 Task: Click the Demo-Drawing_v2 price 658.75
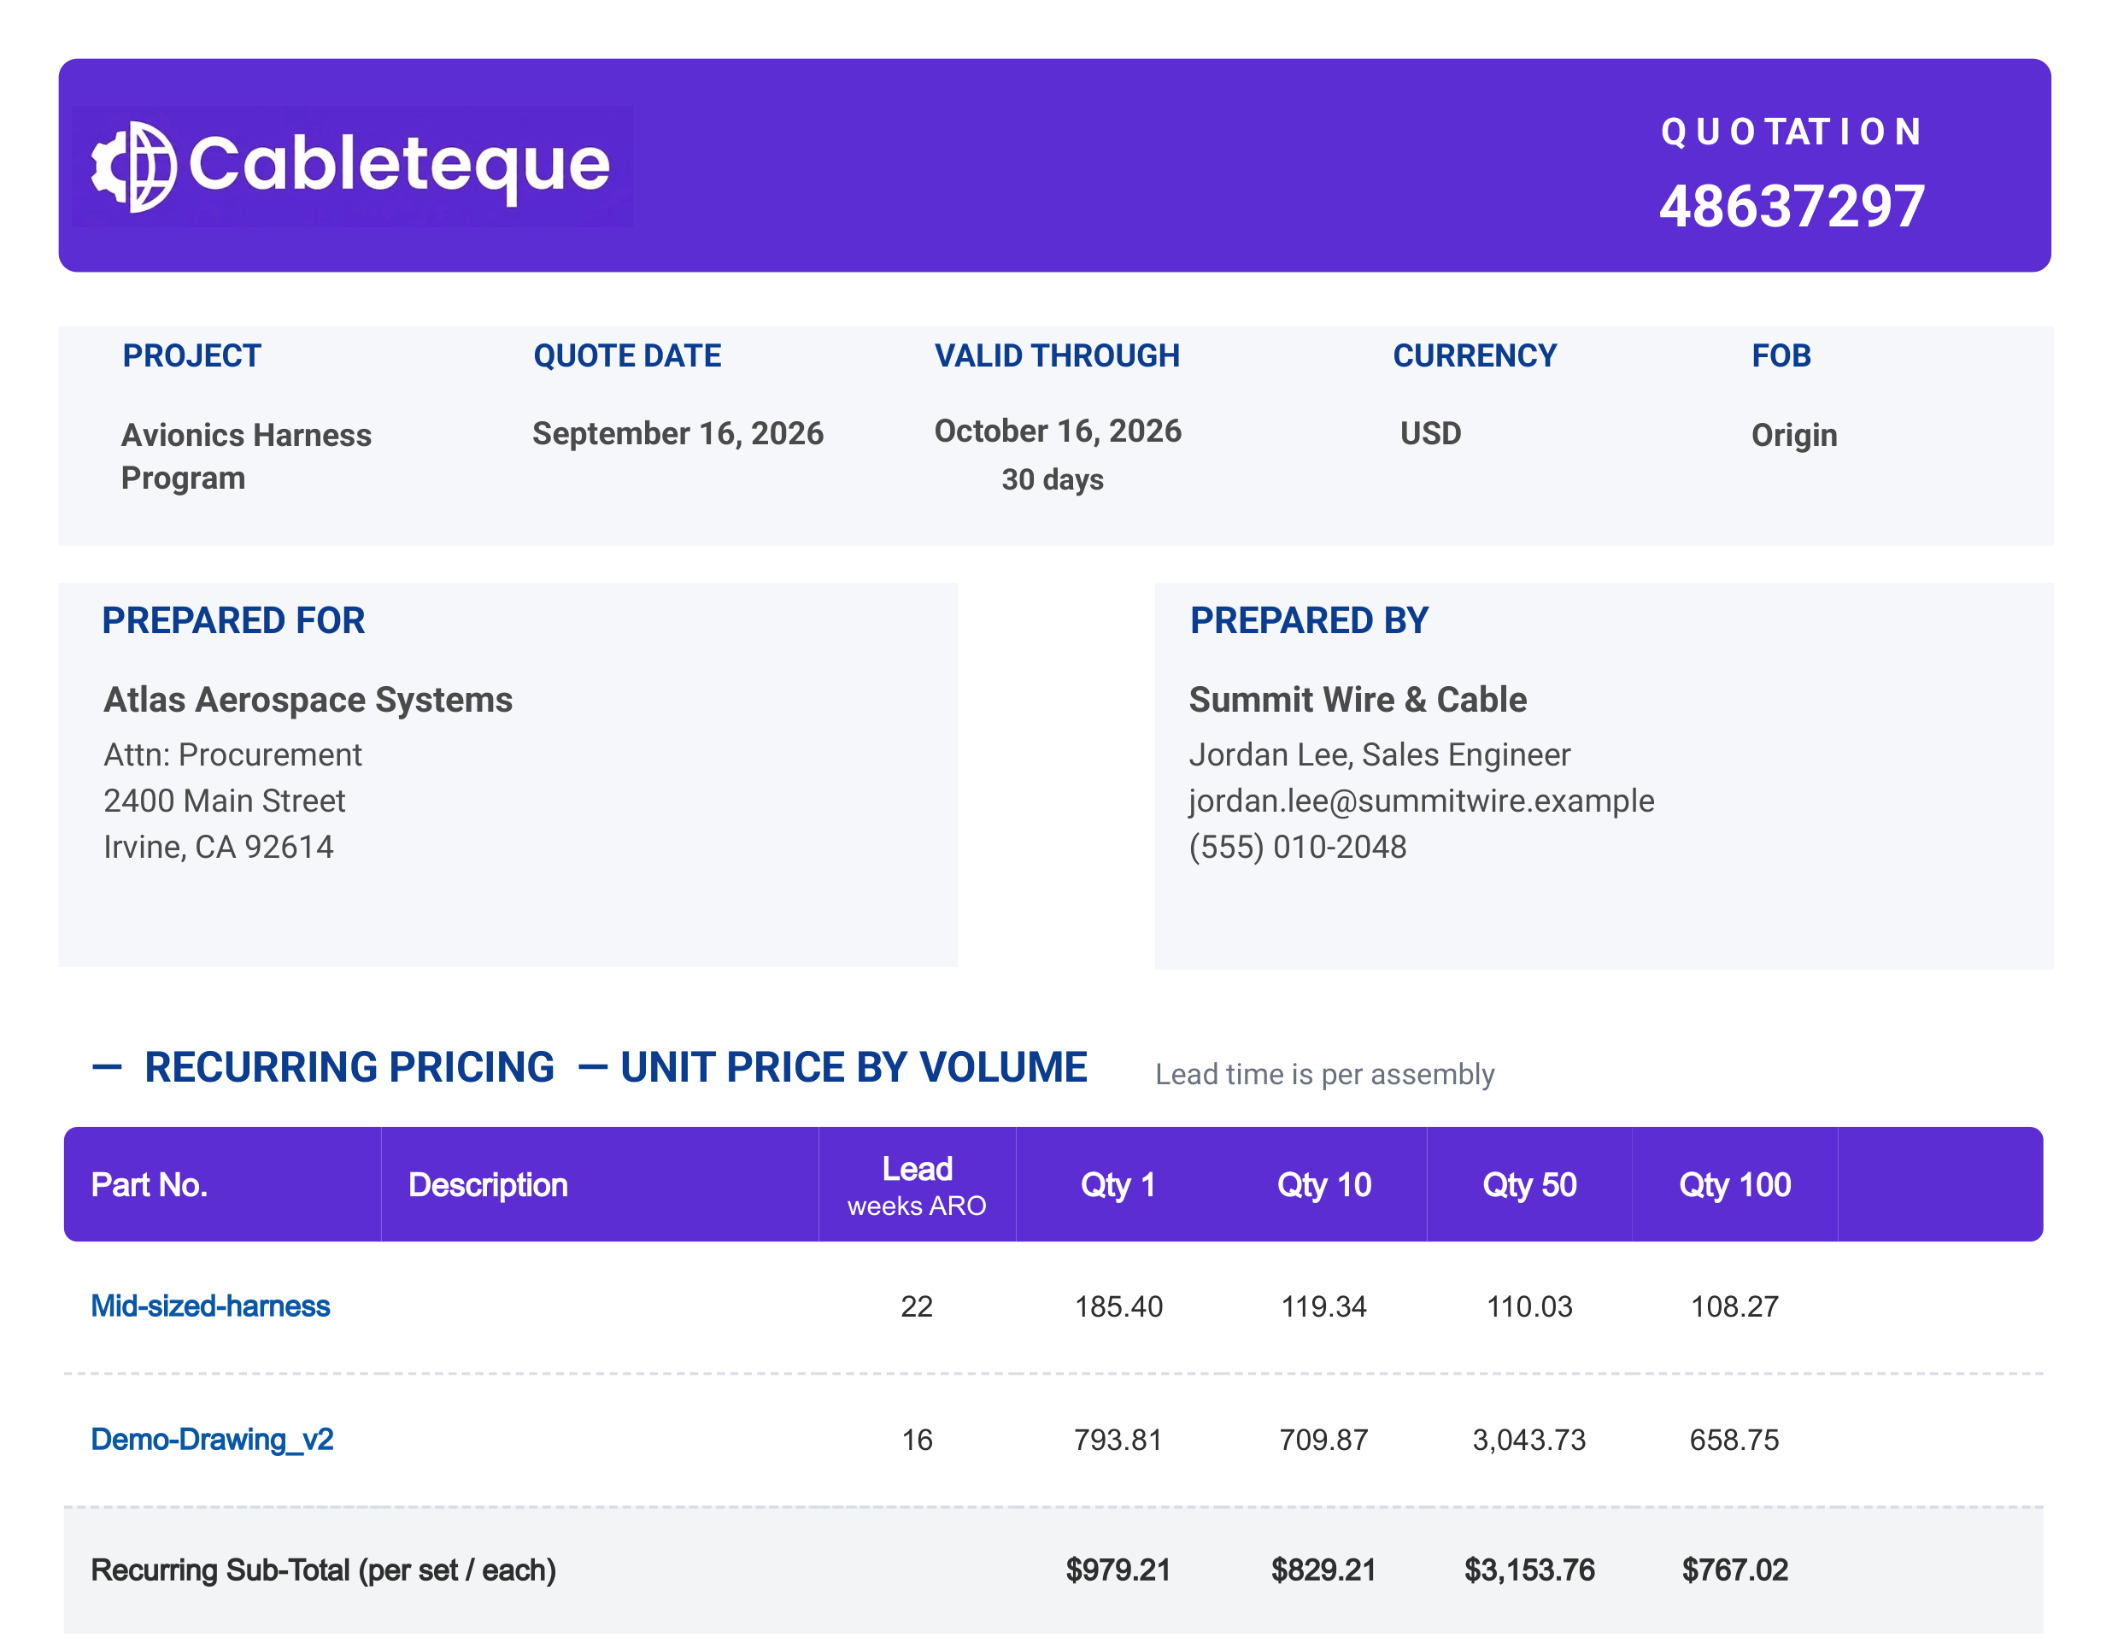[x=1735, y=1440]
